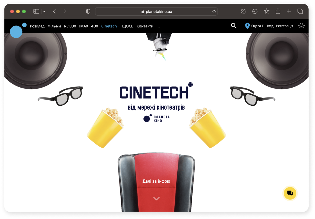This screenshot has height=219, width=315.
Task: Click the down chevron on the red seat
Action: 156,199
